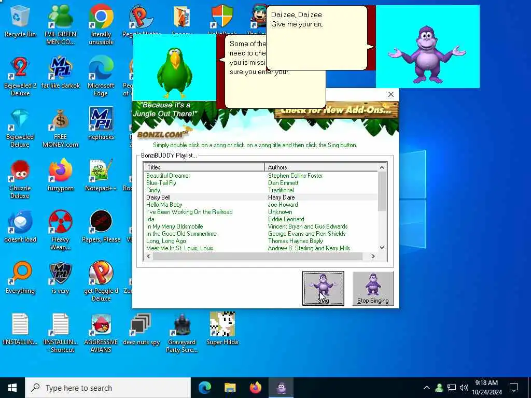Select the Microsoft Edge desktop shortcut
This screenshot has width=531, height=398.
(x=101, y=77)
